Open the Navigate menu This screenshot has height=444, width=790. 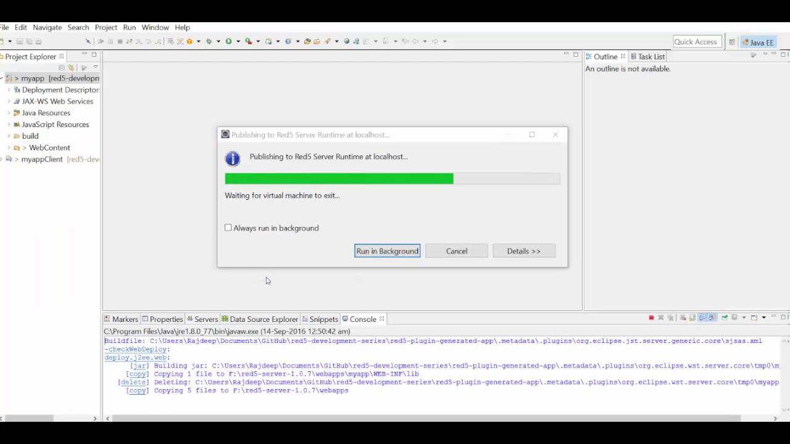[x=47, y=27]
